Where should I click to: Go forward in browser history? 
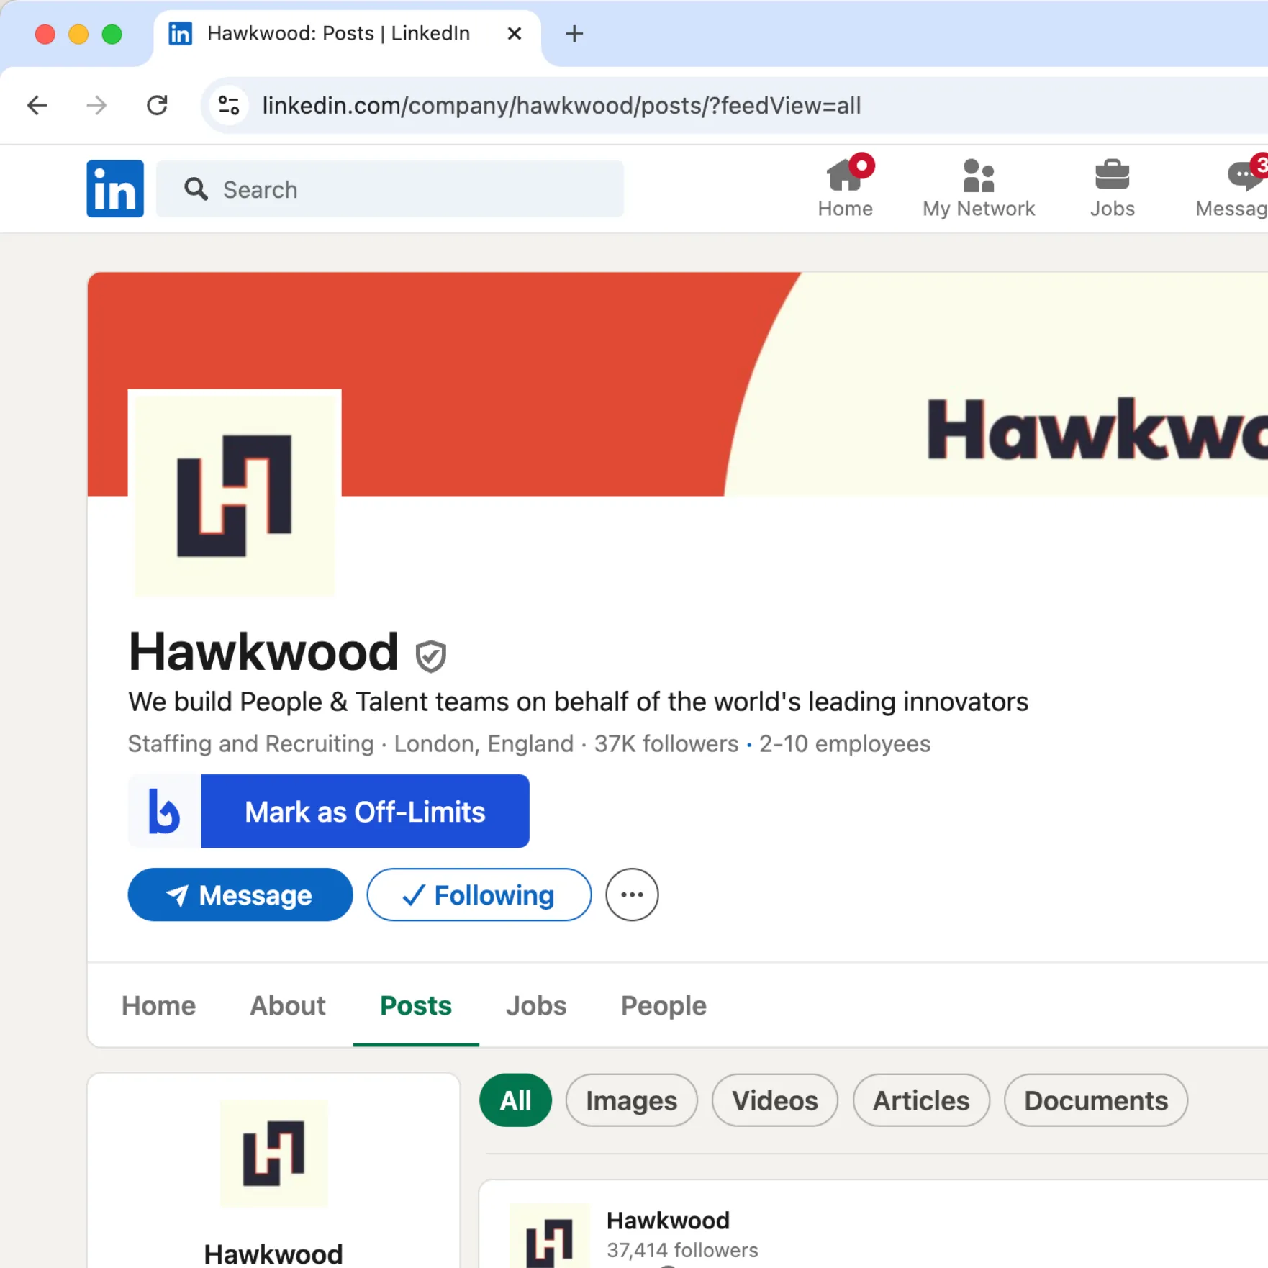click(96, 106)
